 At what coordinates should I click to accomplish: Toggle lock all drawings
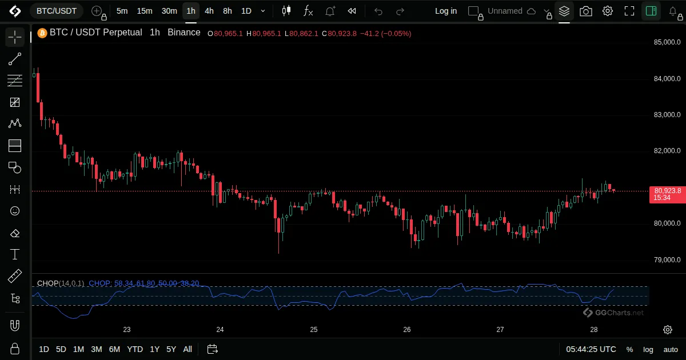coord(15,349)
